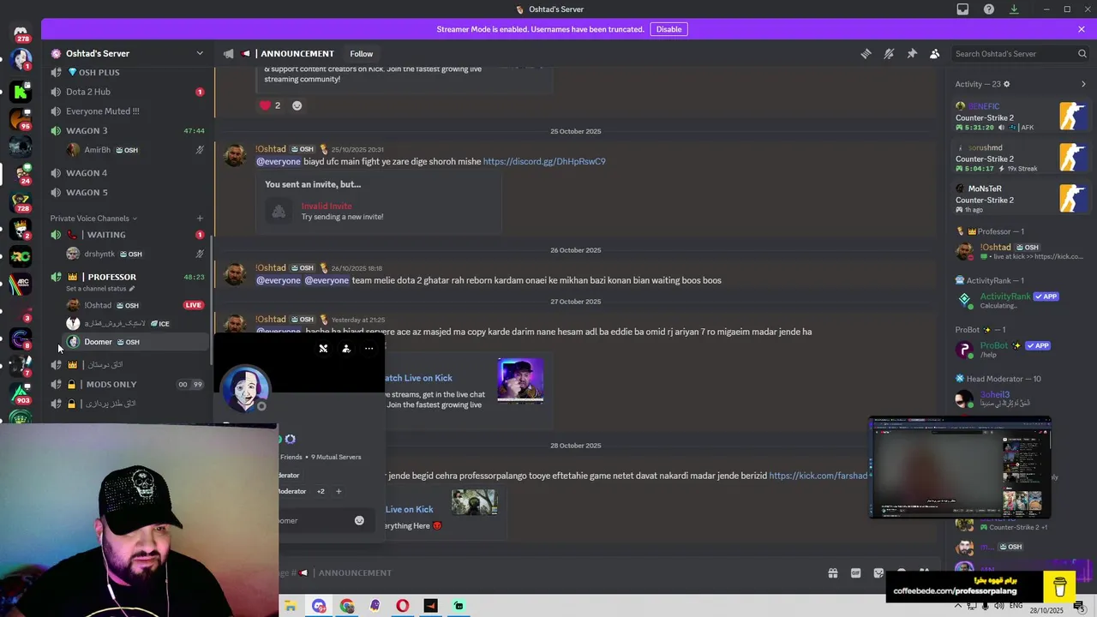Screen dimensions: 1097x617
Task: Open the OSH PLUS channel
Action: click(x=128, y=73)
